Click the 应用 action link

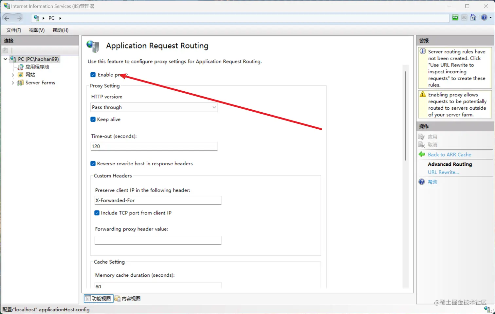point(432,137)
